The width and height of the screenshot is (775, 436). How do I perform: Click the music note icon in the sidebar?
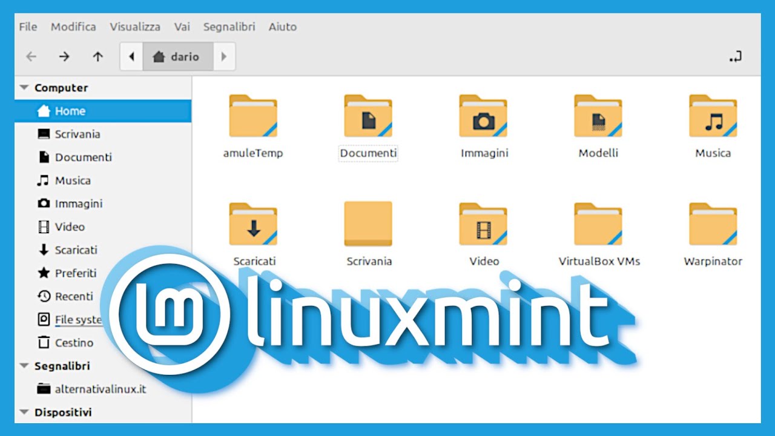click(43, 180)
